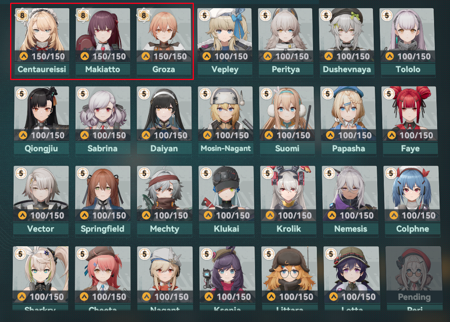
Task: Click Peritya's rank 5 badge
Action: [x=265, y=15]
